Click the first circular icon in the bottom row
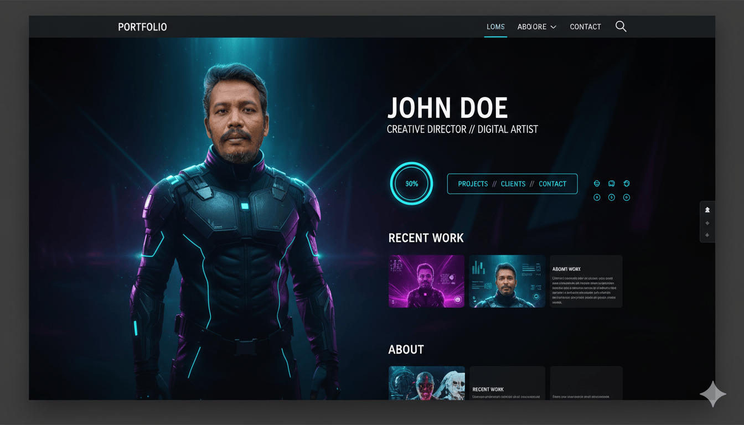The height and width of the screenshot is (425, 744). coord(597,197)
